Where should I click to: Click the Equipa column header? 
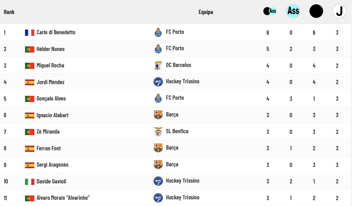pyautogui.click(x=206, y=12)
